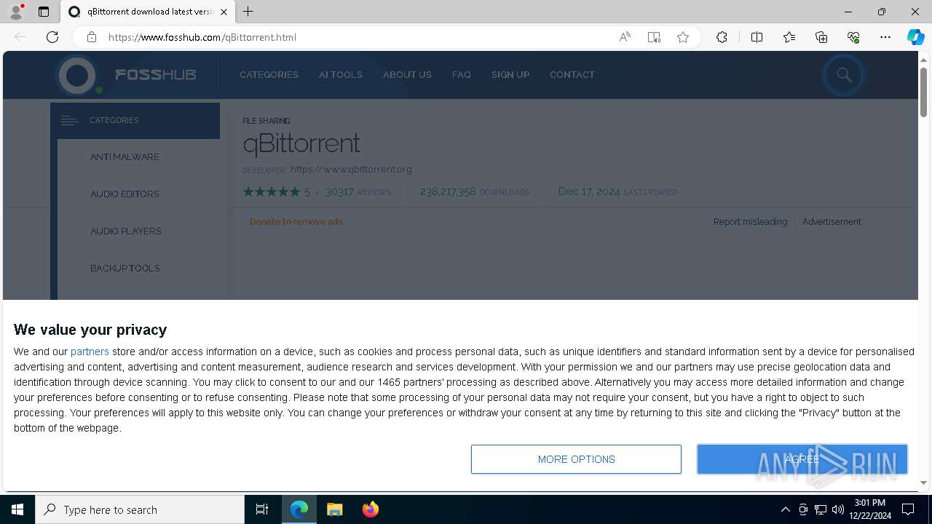Activate Read aloud icon in address bar

(x=625, y=37)
